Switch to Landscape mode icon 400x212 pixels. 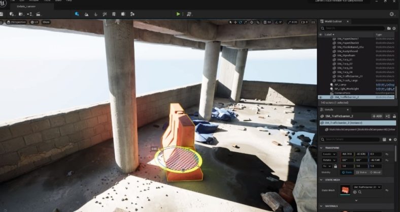86,14
